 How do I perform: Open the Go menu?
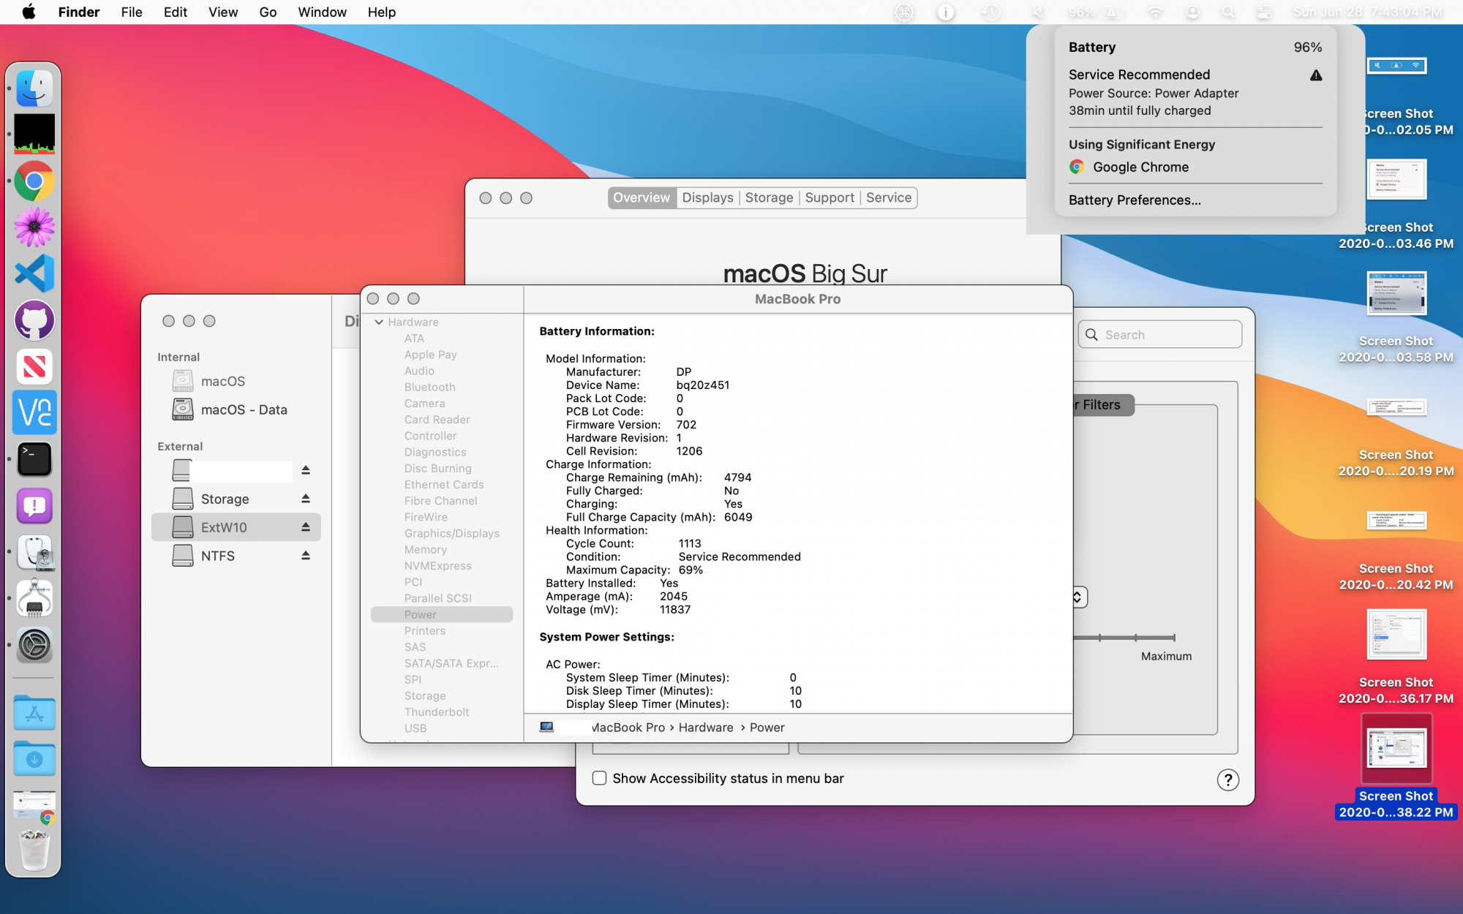pos(268,12)
